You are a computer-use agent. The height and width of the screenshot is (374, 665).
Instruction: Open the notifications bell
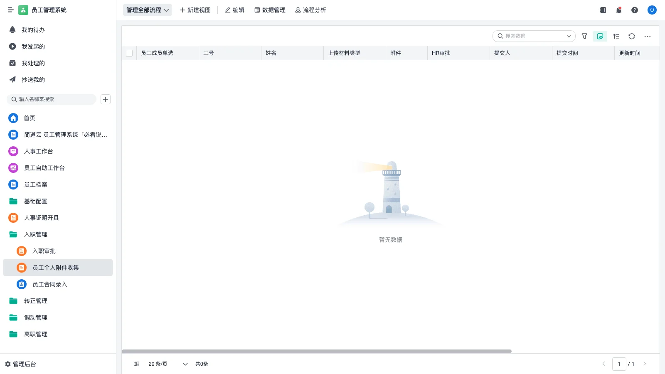pos(618,10)
